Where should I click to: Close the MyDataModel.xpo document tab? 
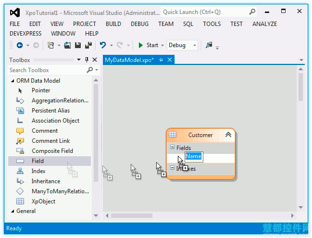click(170, 60)
